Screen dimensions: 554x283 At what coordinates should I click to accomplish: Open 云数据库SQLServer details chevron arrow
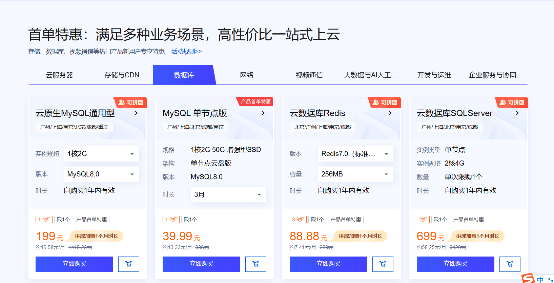click(x=517, y=113)
